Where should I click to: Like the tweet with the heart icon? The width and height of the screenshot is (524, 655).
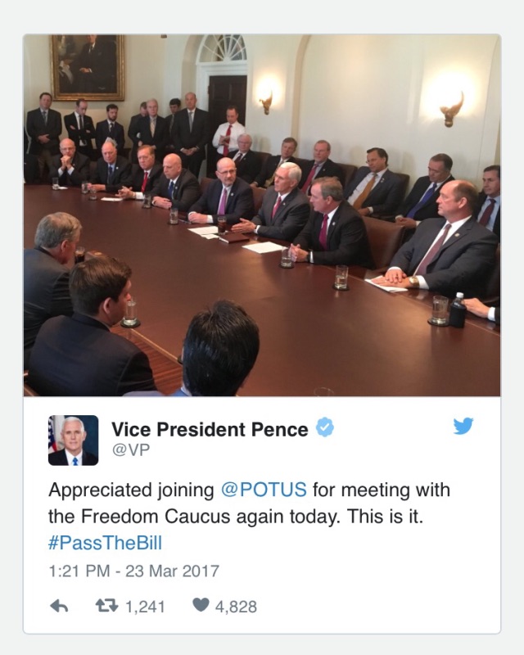click(x=201, y=604)
